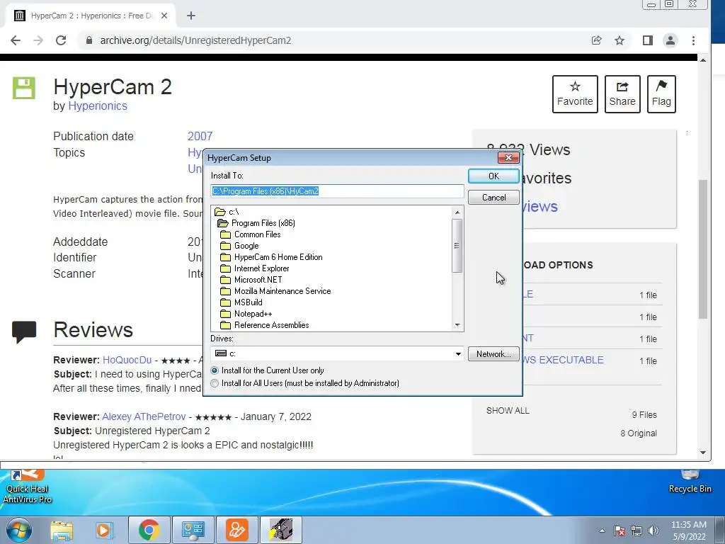The height and width of the screenshot is (544, 725).
Task: Click Chrome share page icon
Action: coord(596,40)
